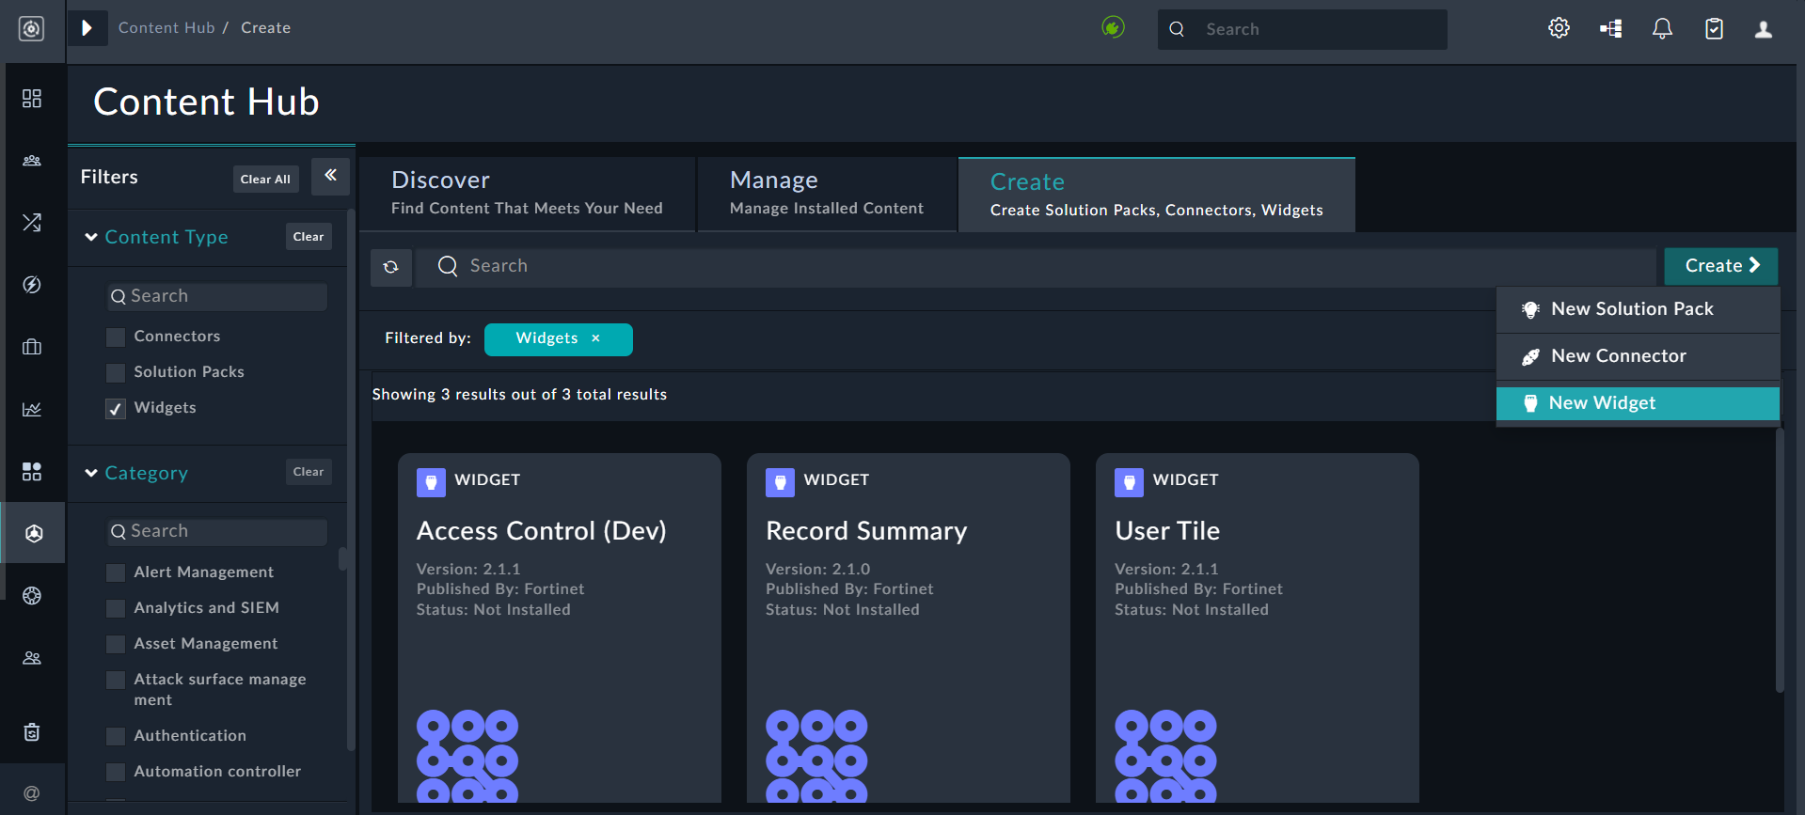Open the briefcase icon in sidebar
This screenshot has height=815, width=1805.
click(x=32, y=347)
